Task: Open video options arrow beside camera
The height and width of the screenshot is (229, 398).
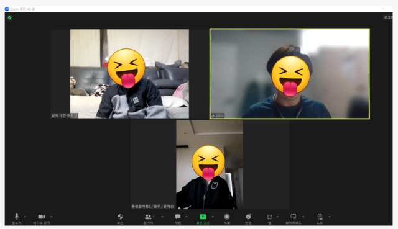Action: tap(51, 217)
